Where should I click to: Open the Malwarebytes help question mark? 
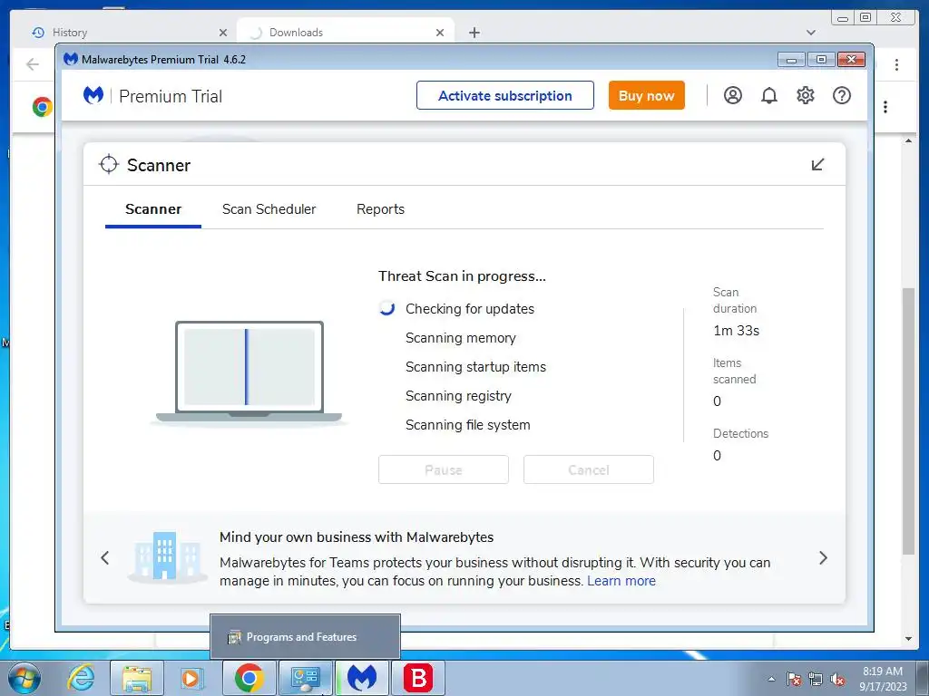tap(841, 95)
